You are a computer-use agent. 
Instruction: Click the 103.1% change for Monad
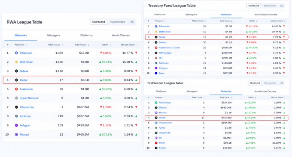(105, 134)
